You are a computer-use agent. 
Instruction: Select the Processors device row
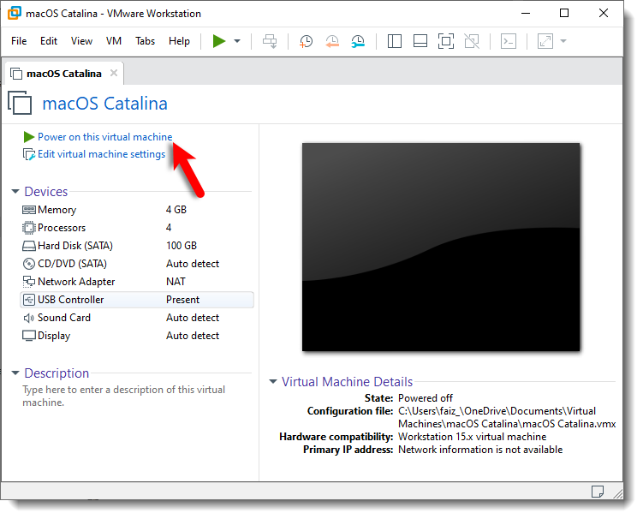click(x=137, y=228)
